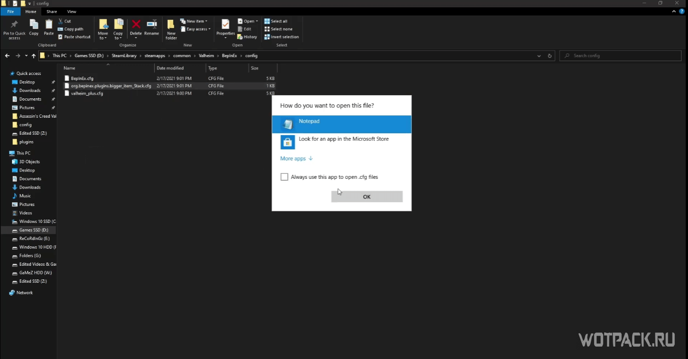
Task: Expand the More apps list
Action: click(296, 159)
